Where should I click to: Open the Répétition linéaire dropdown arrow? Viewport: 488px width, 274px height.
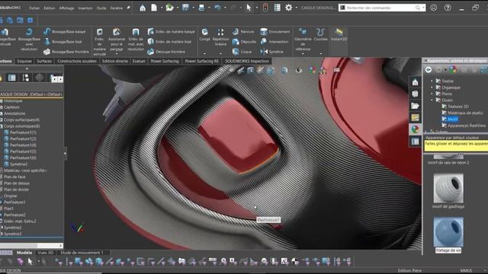coord(220,53)
